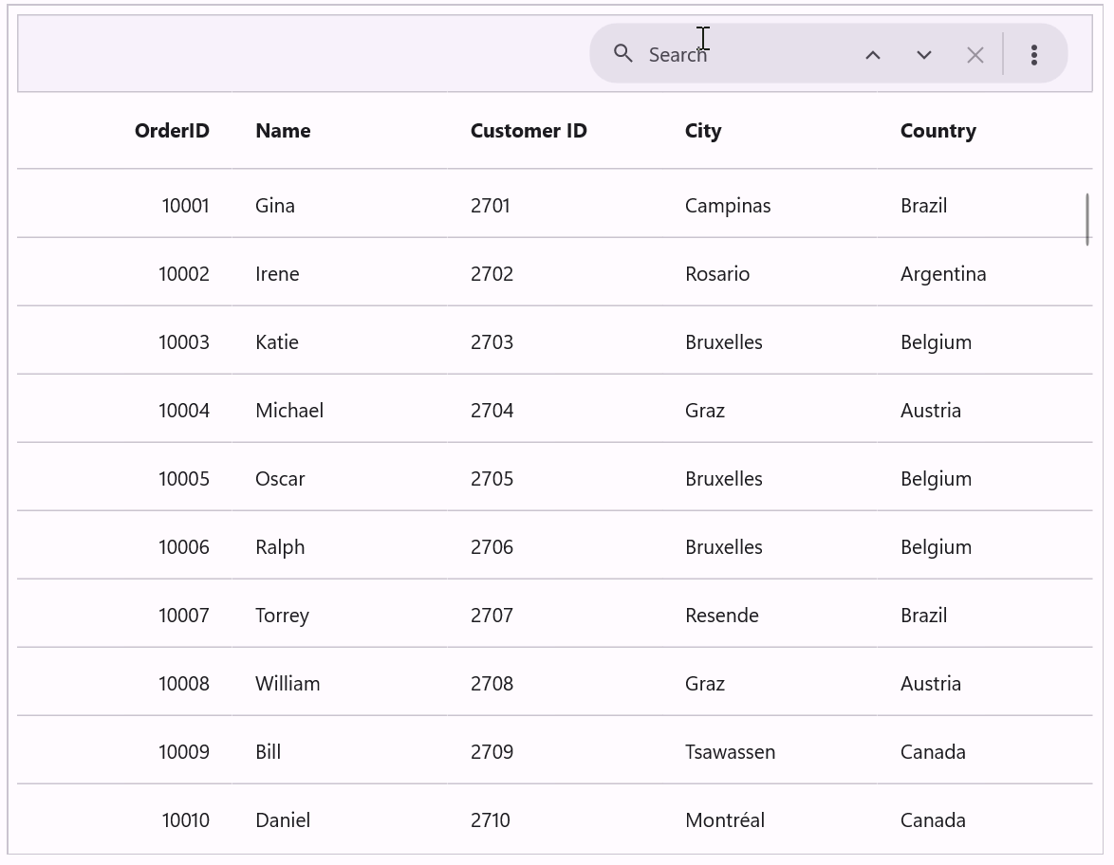Click the name cell Torrey
The height and width of the screenshot is (865, 1114).
[x=282, y=616]
